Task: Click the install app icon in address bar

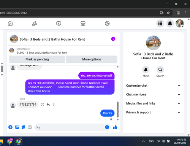Action: point(161,13)
